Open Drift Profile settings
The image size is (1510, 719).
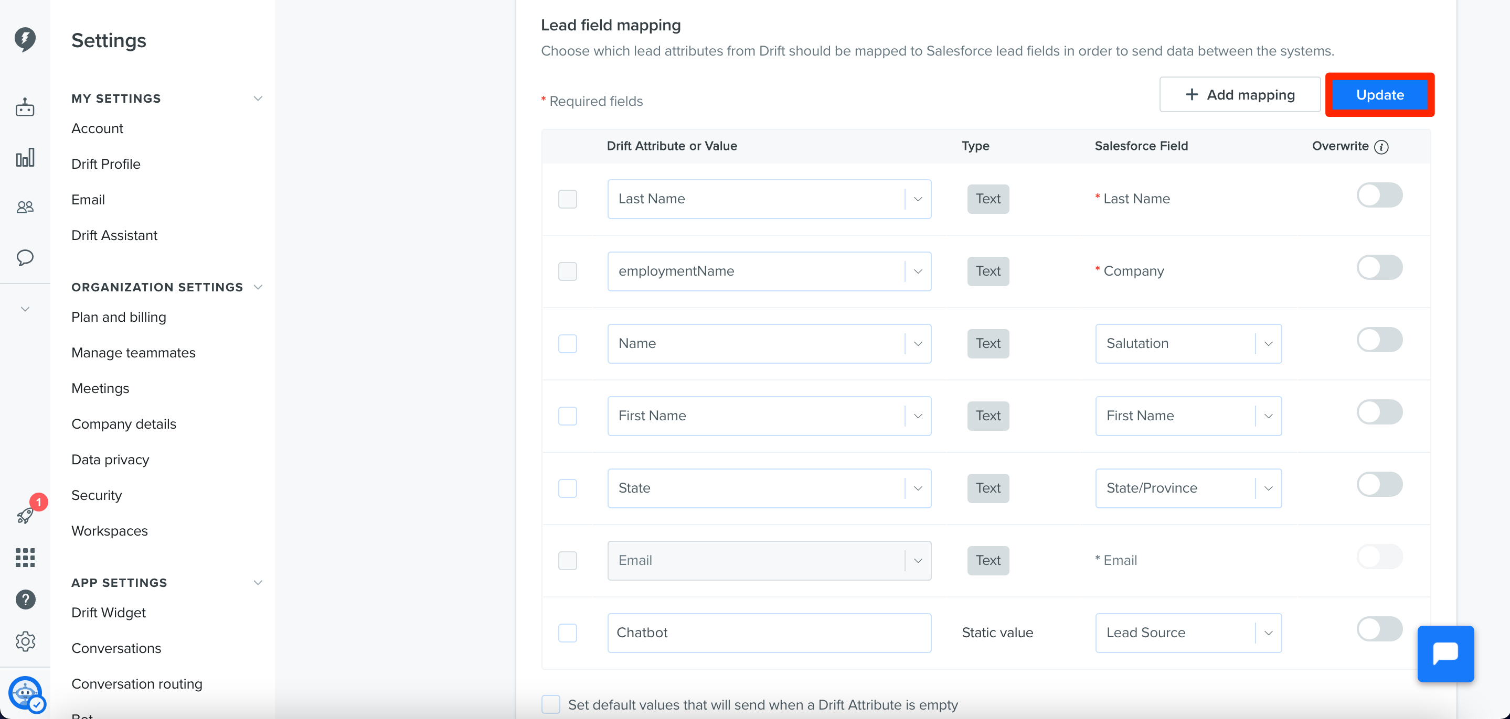tap(106, 164)
